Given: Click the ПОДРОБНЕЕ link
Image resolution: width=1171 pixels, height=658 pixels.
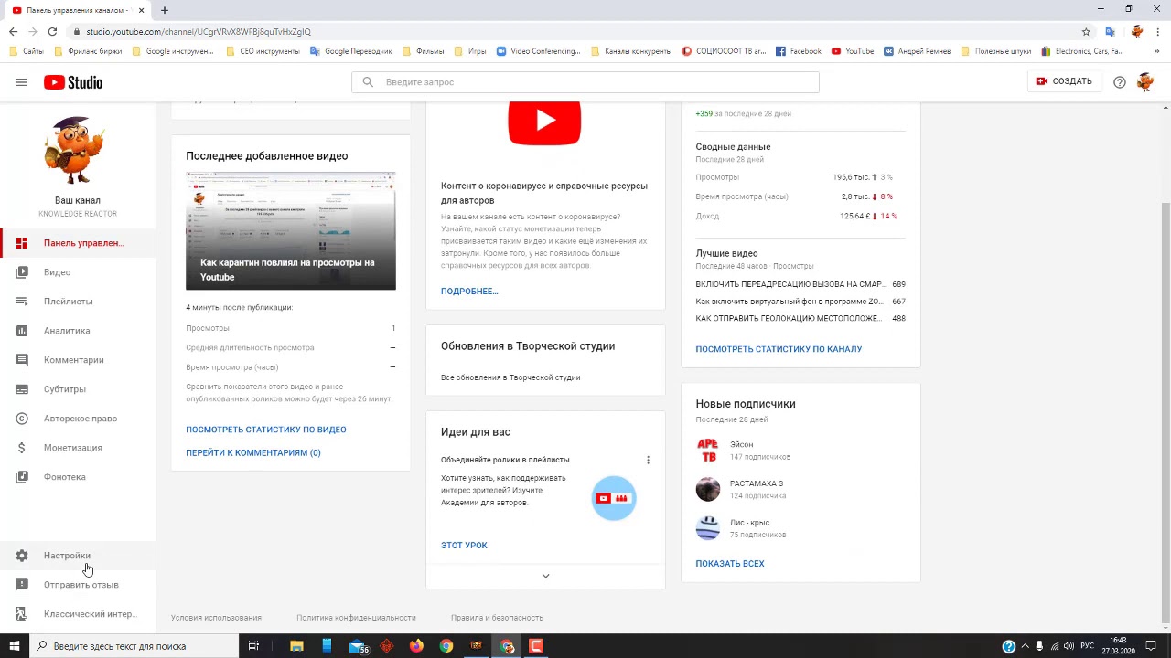Looking at the screenshot, I should point(469,292).
